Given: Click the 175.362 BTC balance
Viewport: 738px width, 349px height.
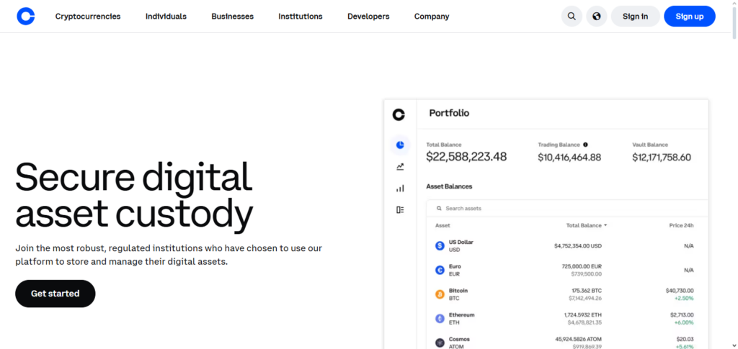Looking at the screenshot, I should 587,291.
